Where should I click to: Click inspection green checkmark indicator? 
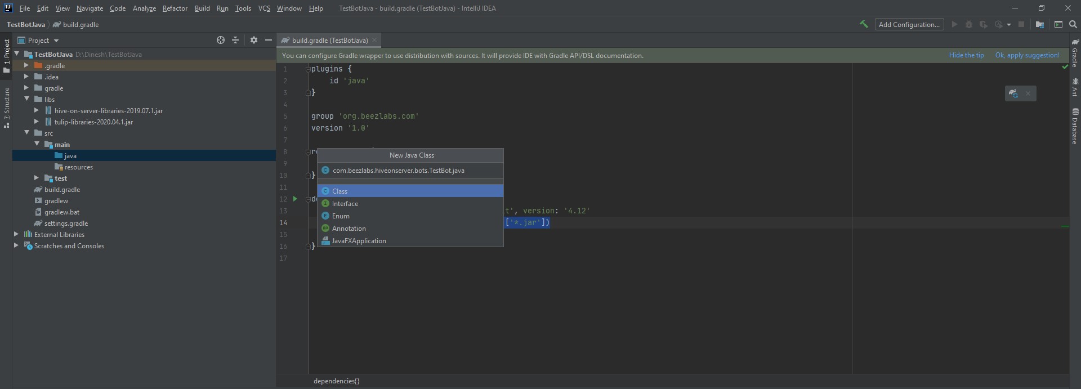1065,66
